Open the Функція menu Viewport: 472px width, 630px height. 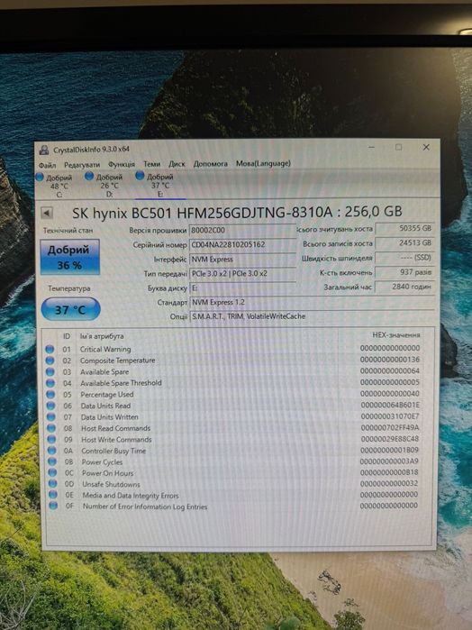click(x=122, y=164)
